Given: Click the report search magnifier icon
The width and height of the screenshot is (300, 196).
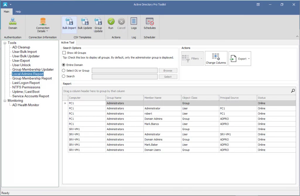Looking at the screenshot, I should [x=293, y=91].
